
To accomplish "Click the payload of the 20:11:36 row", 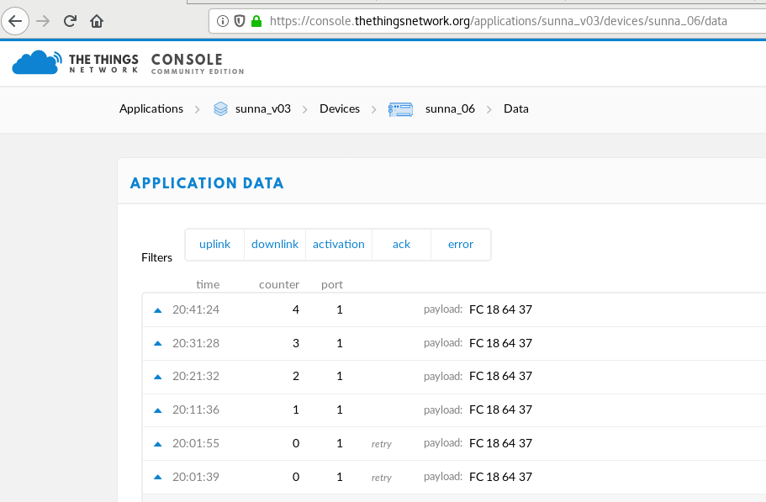I will click(x=501, y=410).
